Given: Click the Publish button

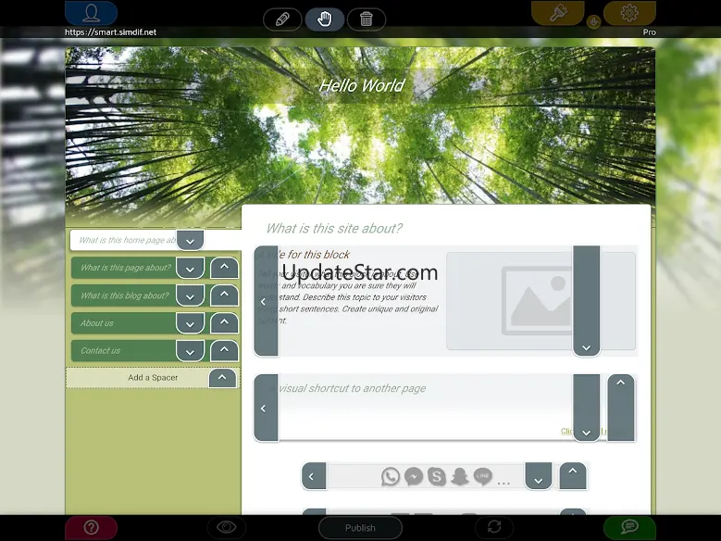Looking at the screenshot, I should pyautogui.click(x=360, y=528).
